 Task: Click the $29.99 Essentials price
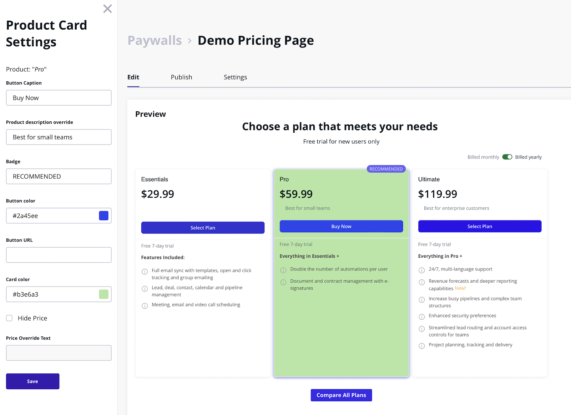[157, 194]
